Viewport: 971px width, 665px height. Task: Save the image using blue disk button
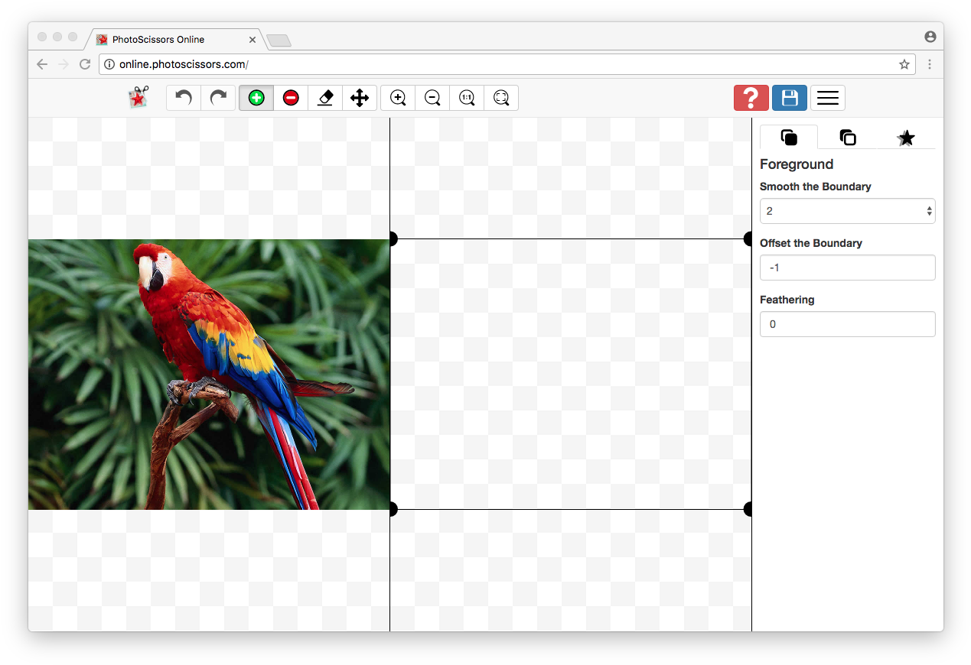pyautogui.click(x=790, y=98)
